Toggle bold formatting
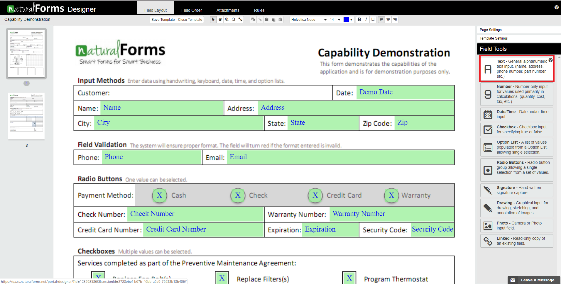Viewport: 561px width, 284px height. (x=359, y=20)
